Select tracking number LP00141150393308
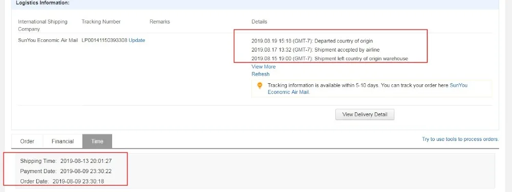The image size is (512, 192). point(104,40)
